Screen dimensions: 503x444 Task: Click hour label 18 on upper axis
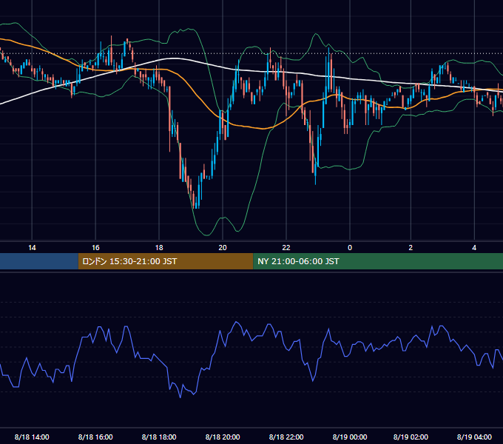coord(159,248)
